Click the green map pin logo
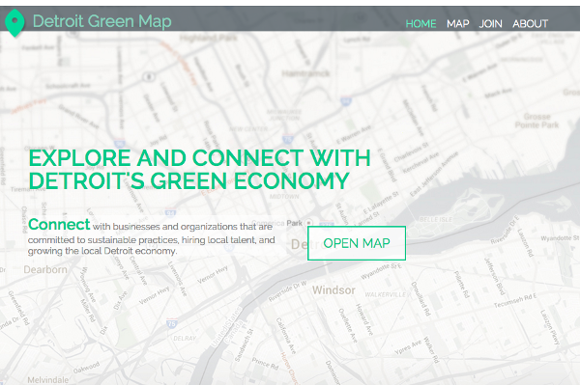 coord(14,23)
